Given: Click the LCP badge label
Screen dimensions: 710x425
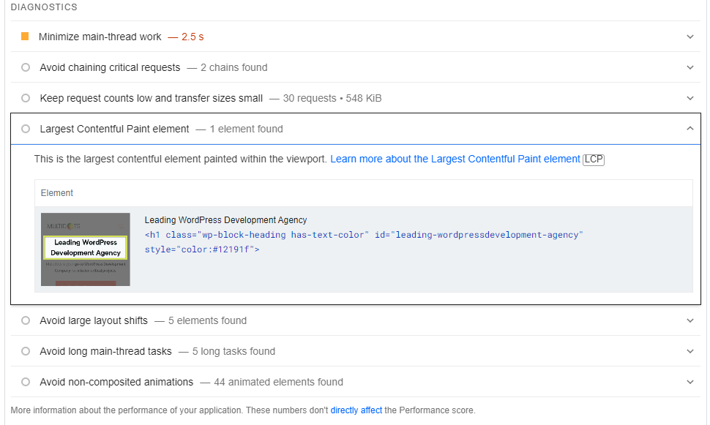Looking at the screenshot, I should pos(594,159).
